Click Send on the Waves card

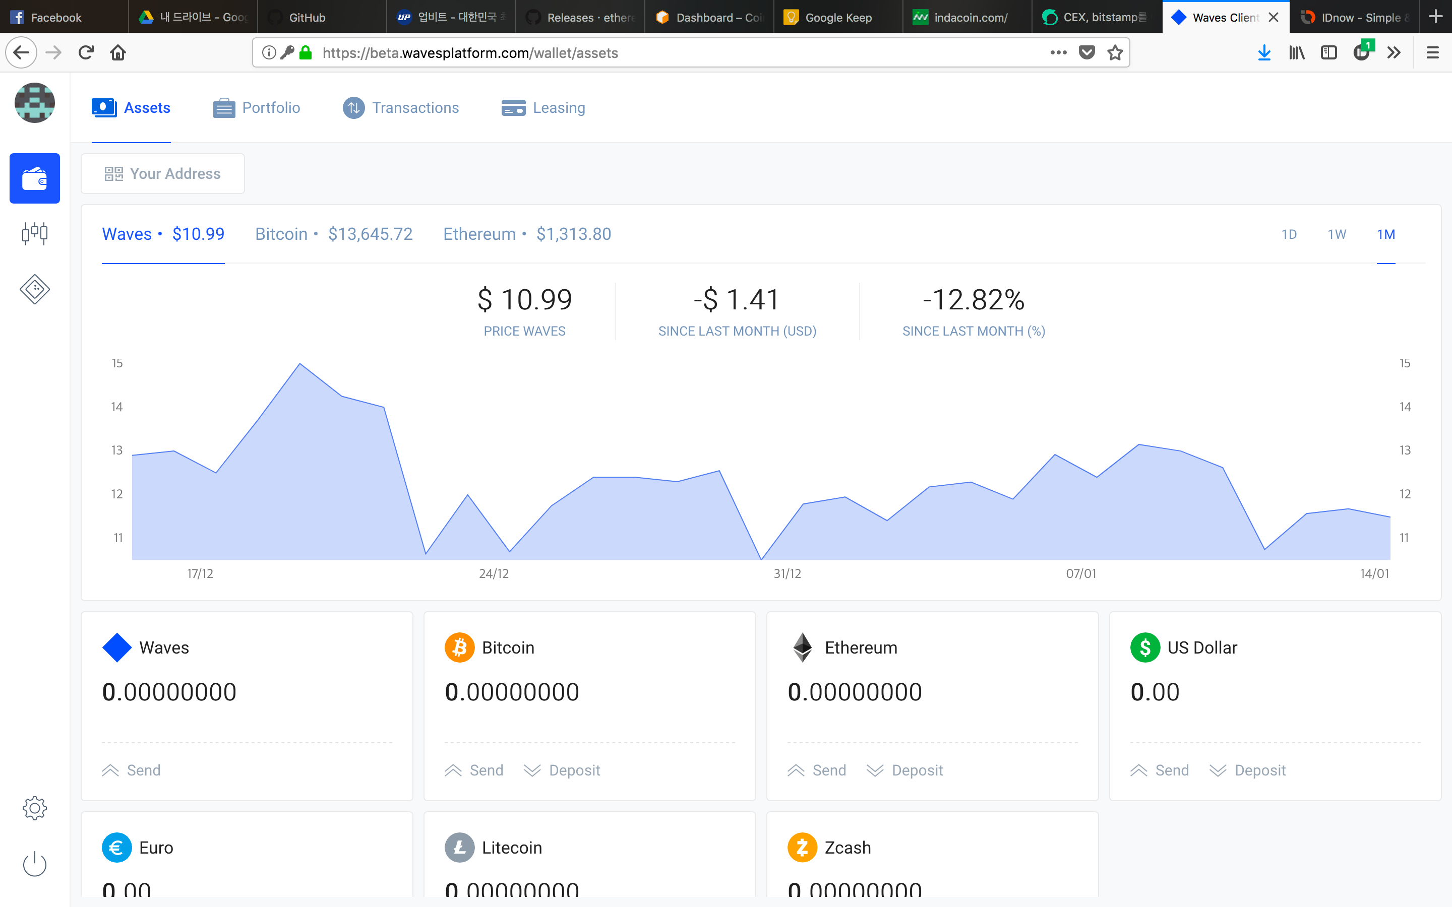coord(132,770)
